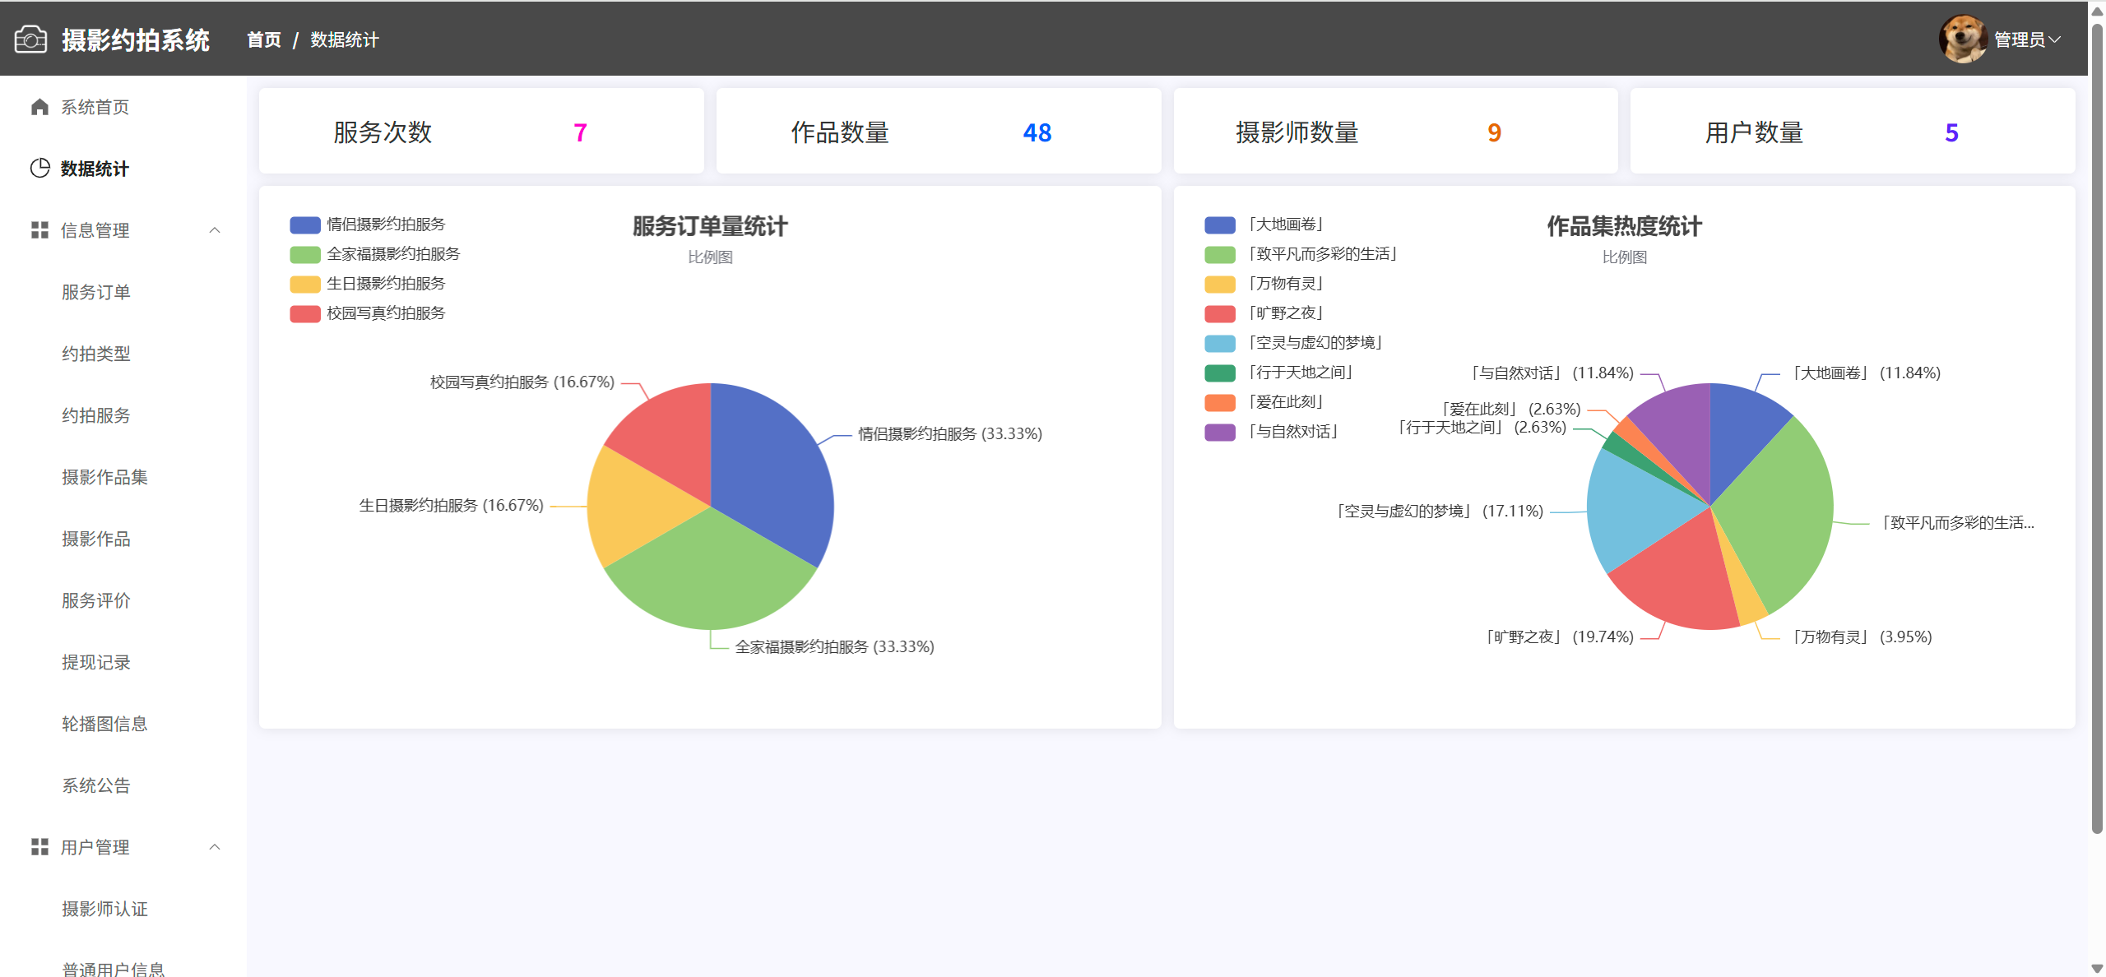Click the grid icon beside 信息管理

39,230
